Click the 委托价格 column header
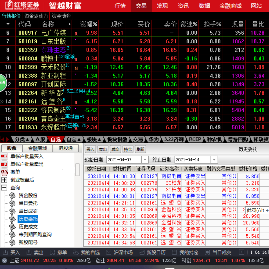 tap(248, 169)
